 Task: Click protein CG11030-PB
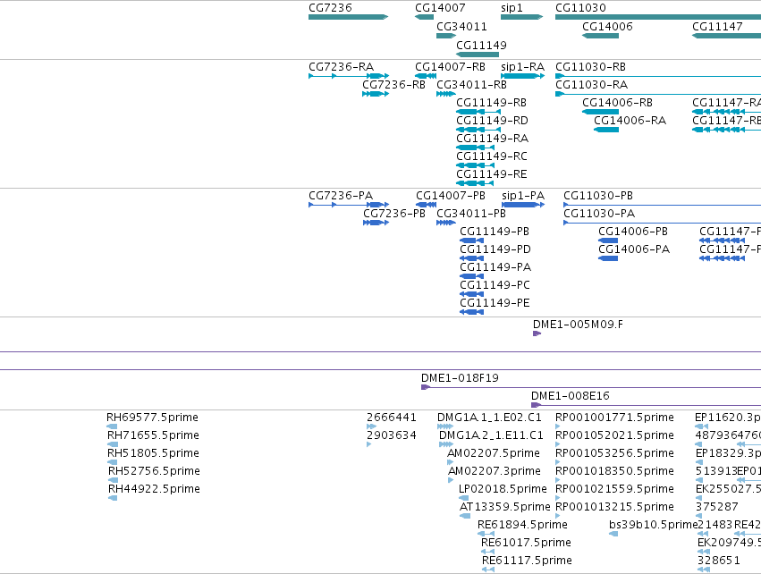[662, 205]
